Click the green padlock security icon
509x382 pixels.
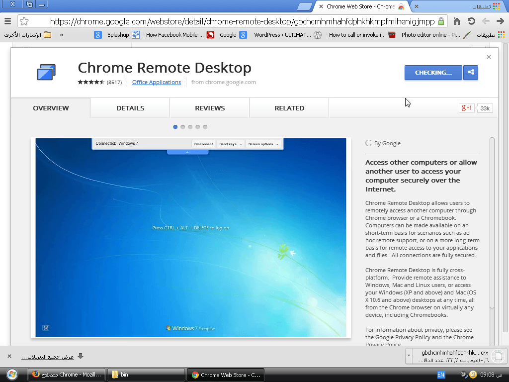[441, 21]
